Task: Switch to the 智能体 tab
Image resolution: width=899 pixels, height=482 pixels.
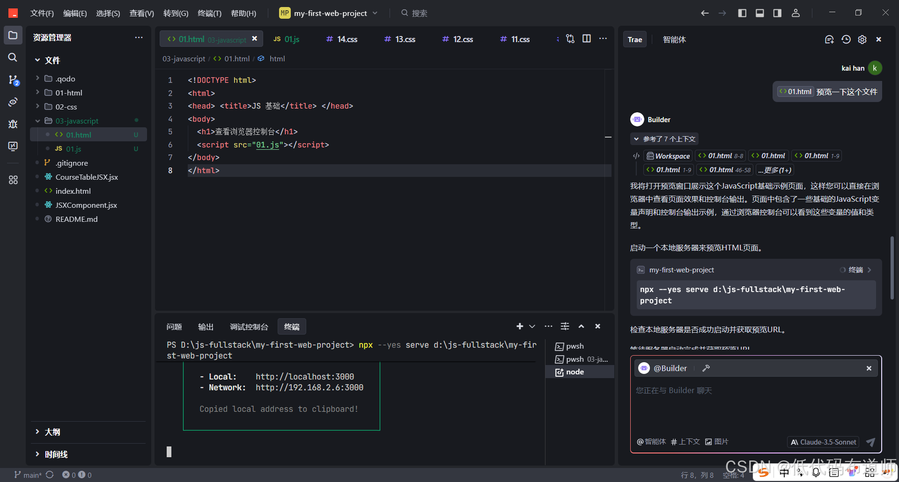Action: tap(674, 40)
